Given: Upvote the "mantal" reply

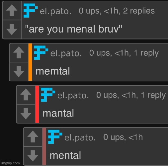Looking at the screenshot, I should click(26, 95).
